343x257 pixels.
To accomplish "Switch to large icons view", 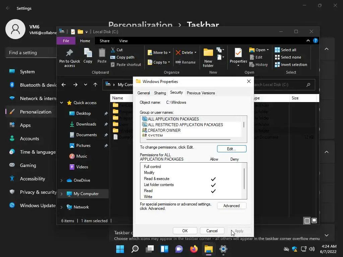I will [314, 221].
